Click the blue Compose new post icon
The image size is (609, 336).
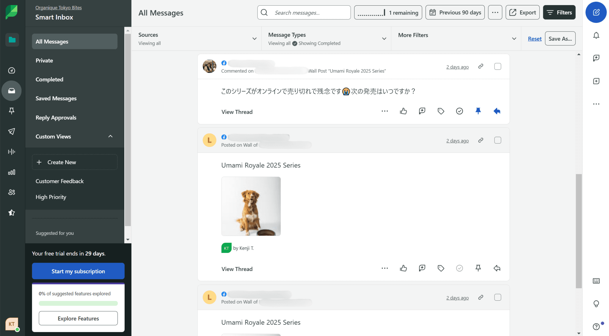596,12
